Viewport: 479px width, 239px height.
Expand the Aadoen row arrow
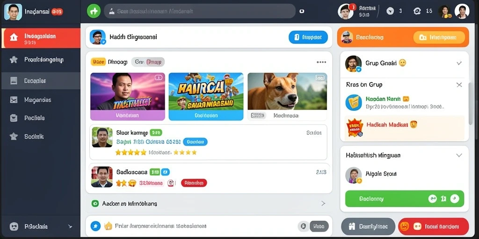(323, 204)
